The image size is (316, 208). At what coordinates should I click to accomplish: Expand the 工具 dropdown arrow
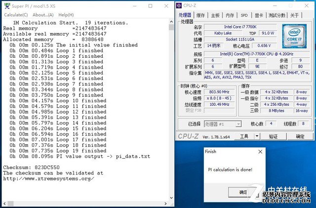coord(257,136)
